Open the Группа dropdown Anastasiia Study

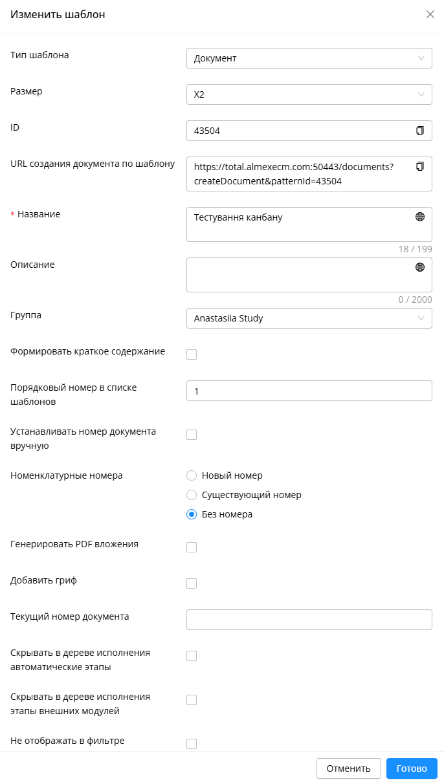(x=309, y=318)
